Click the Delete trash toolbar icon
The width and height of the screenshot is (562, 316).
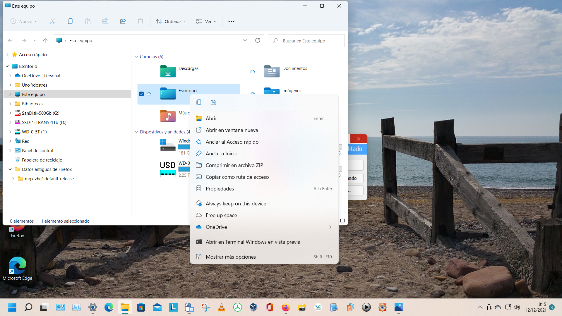point(140,21)
